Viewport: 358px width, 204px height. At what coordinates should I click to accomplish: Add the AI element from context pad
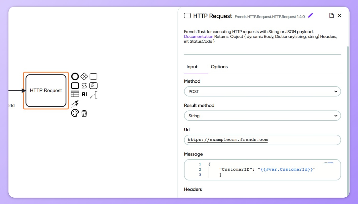coord(84,94)
